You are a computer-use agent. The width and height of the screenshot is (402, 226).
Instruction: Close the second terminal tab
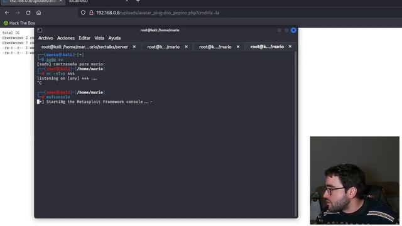pyautogui.click(x=187, y=46)
